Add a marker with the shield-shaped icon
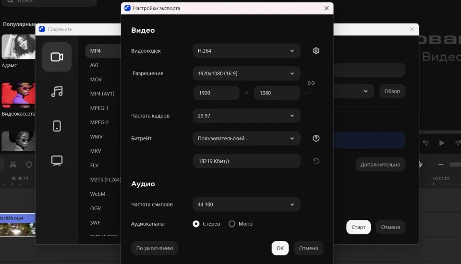The height and width of the screenshot is (264, 461). click(x=29, y=165)
